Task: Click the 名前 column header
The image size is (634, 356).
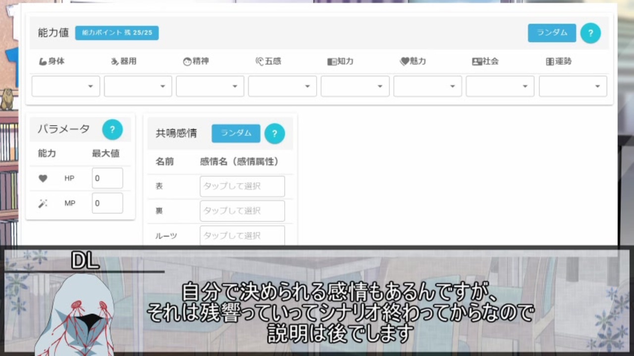Action: coord(164,161)
